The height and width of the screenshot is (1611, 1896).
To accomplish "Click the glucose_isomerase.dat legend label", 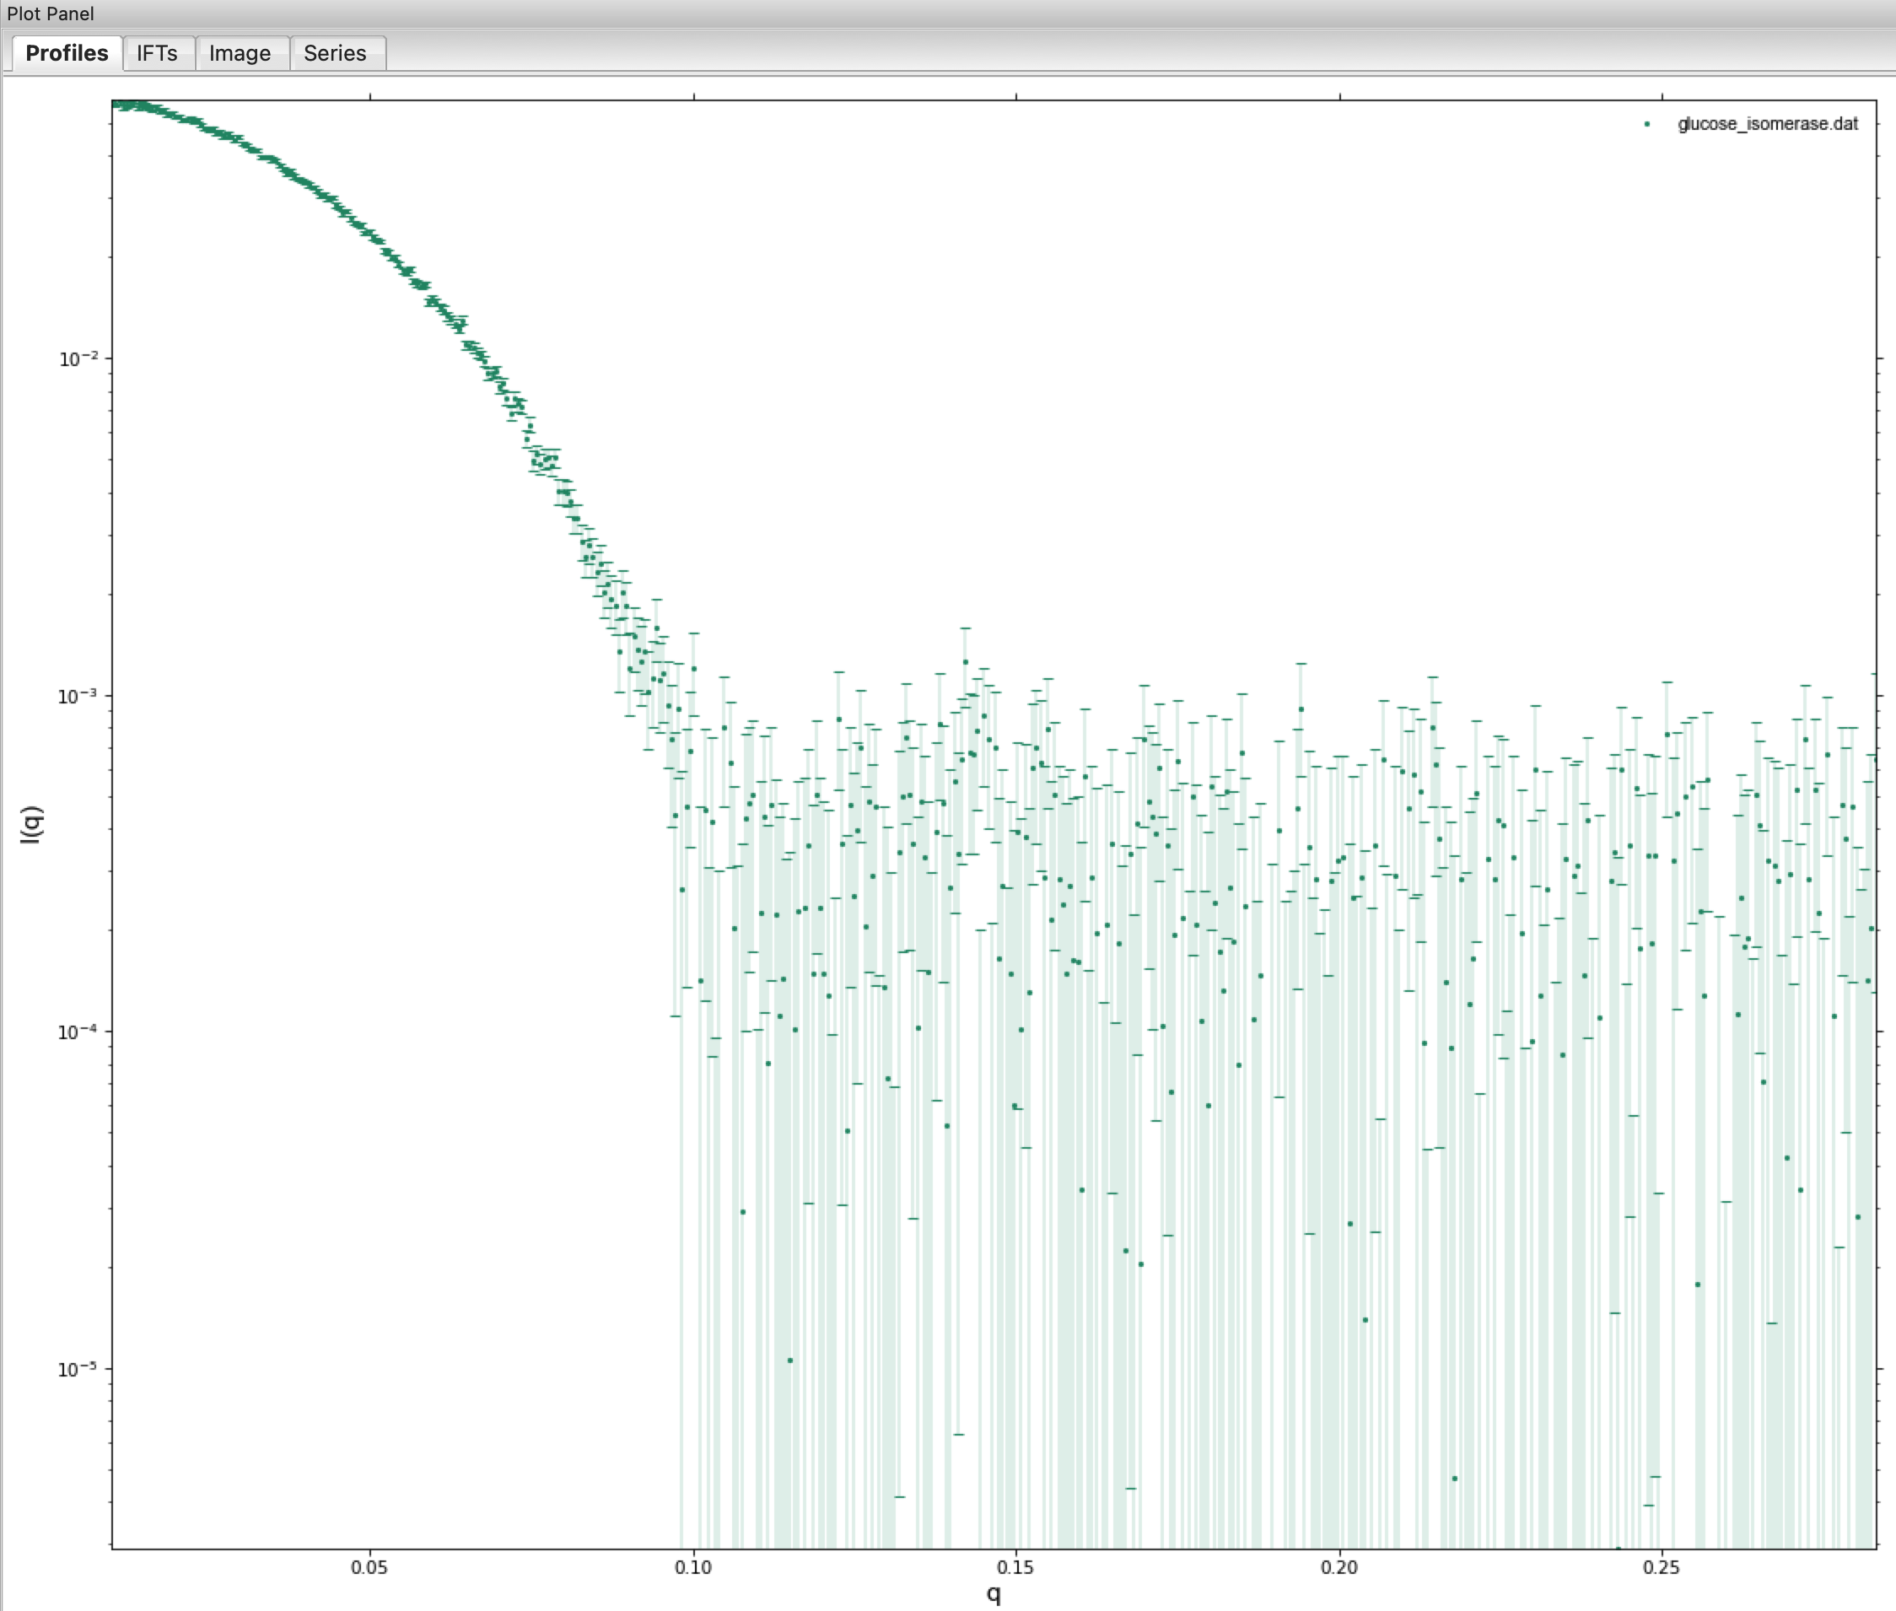I will point(1766,123).
